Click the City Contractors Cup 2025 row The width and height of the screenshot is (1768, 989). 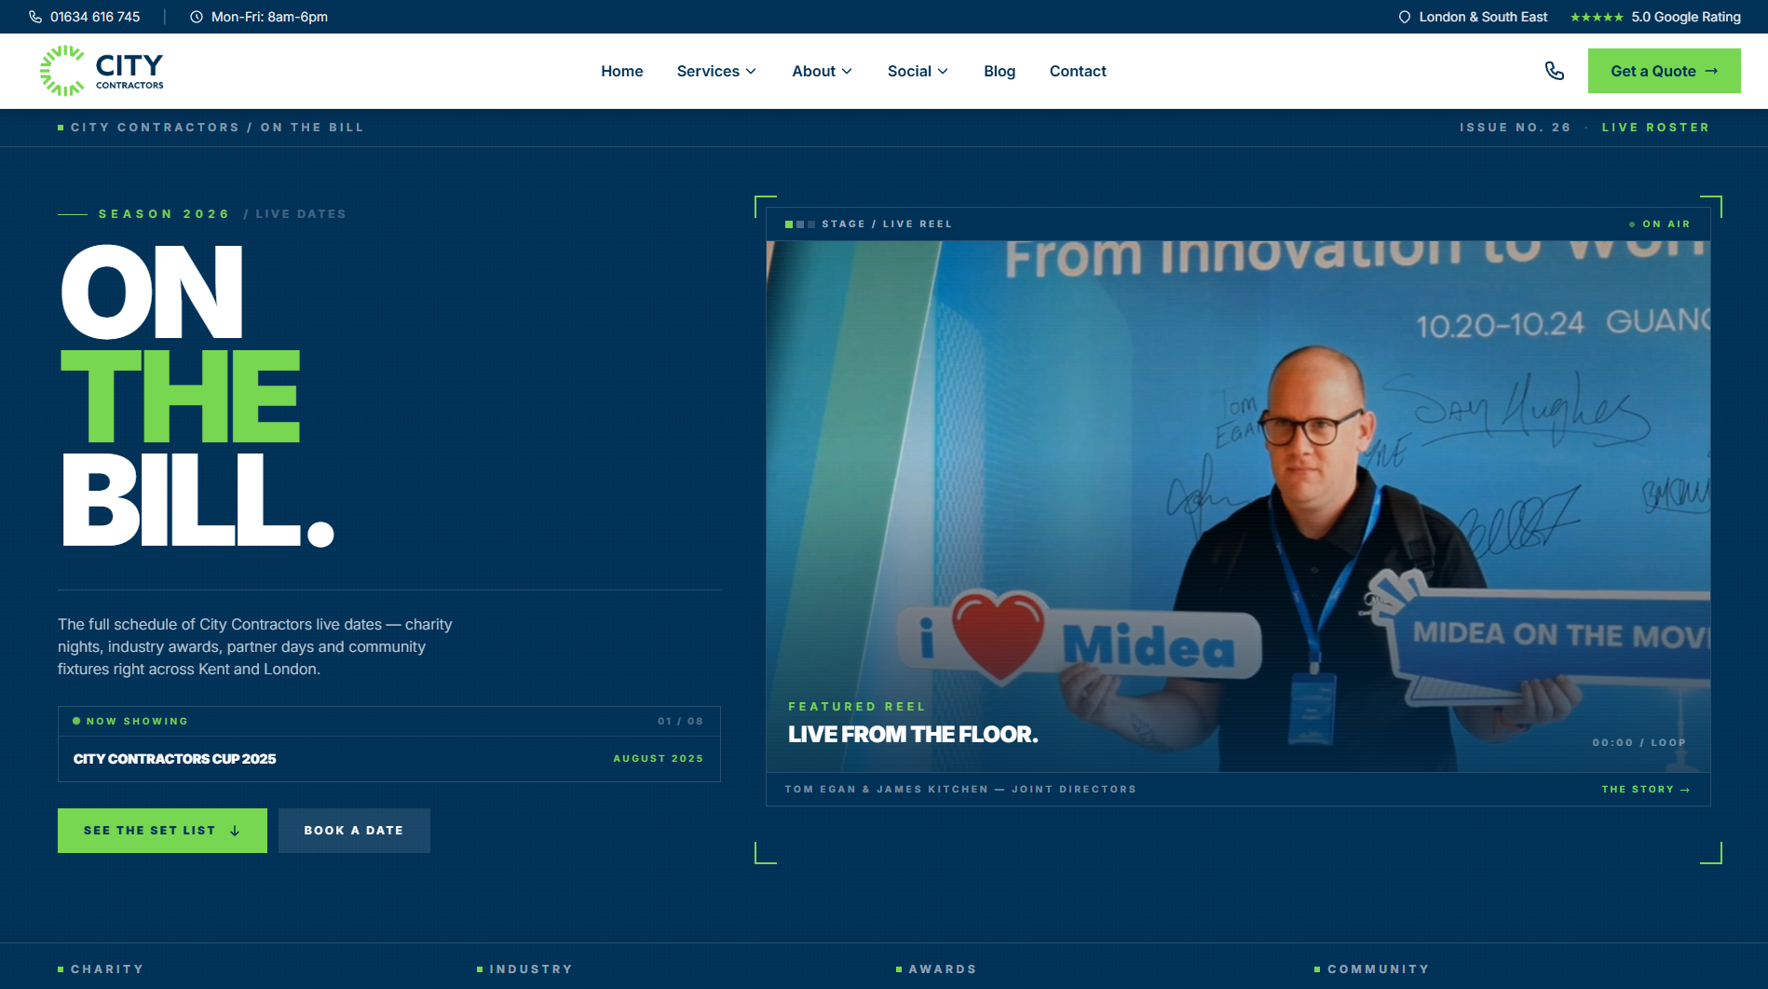click(x=388, y=759)
